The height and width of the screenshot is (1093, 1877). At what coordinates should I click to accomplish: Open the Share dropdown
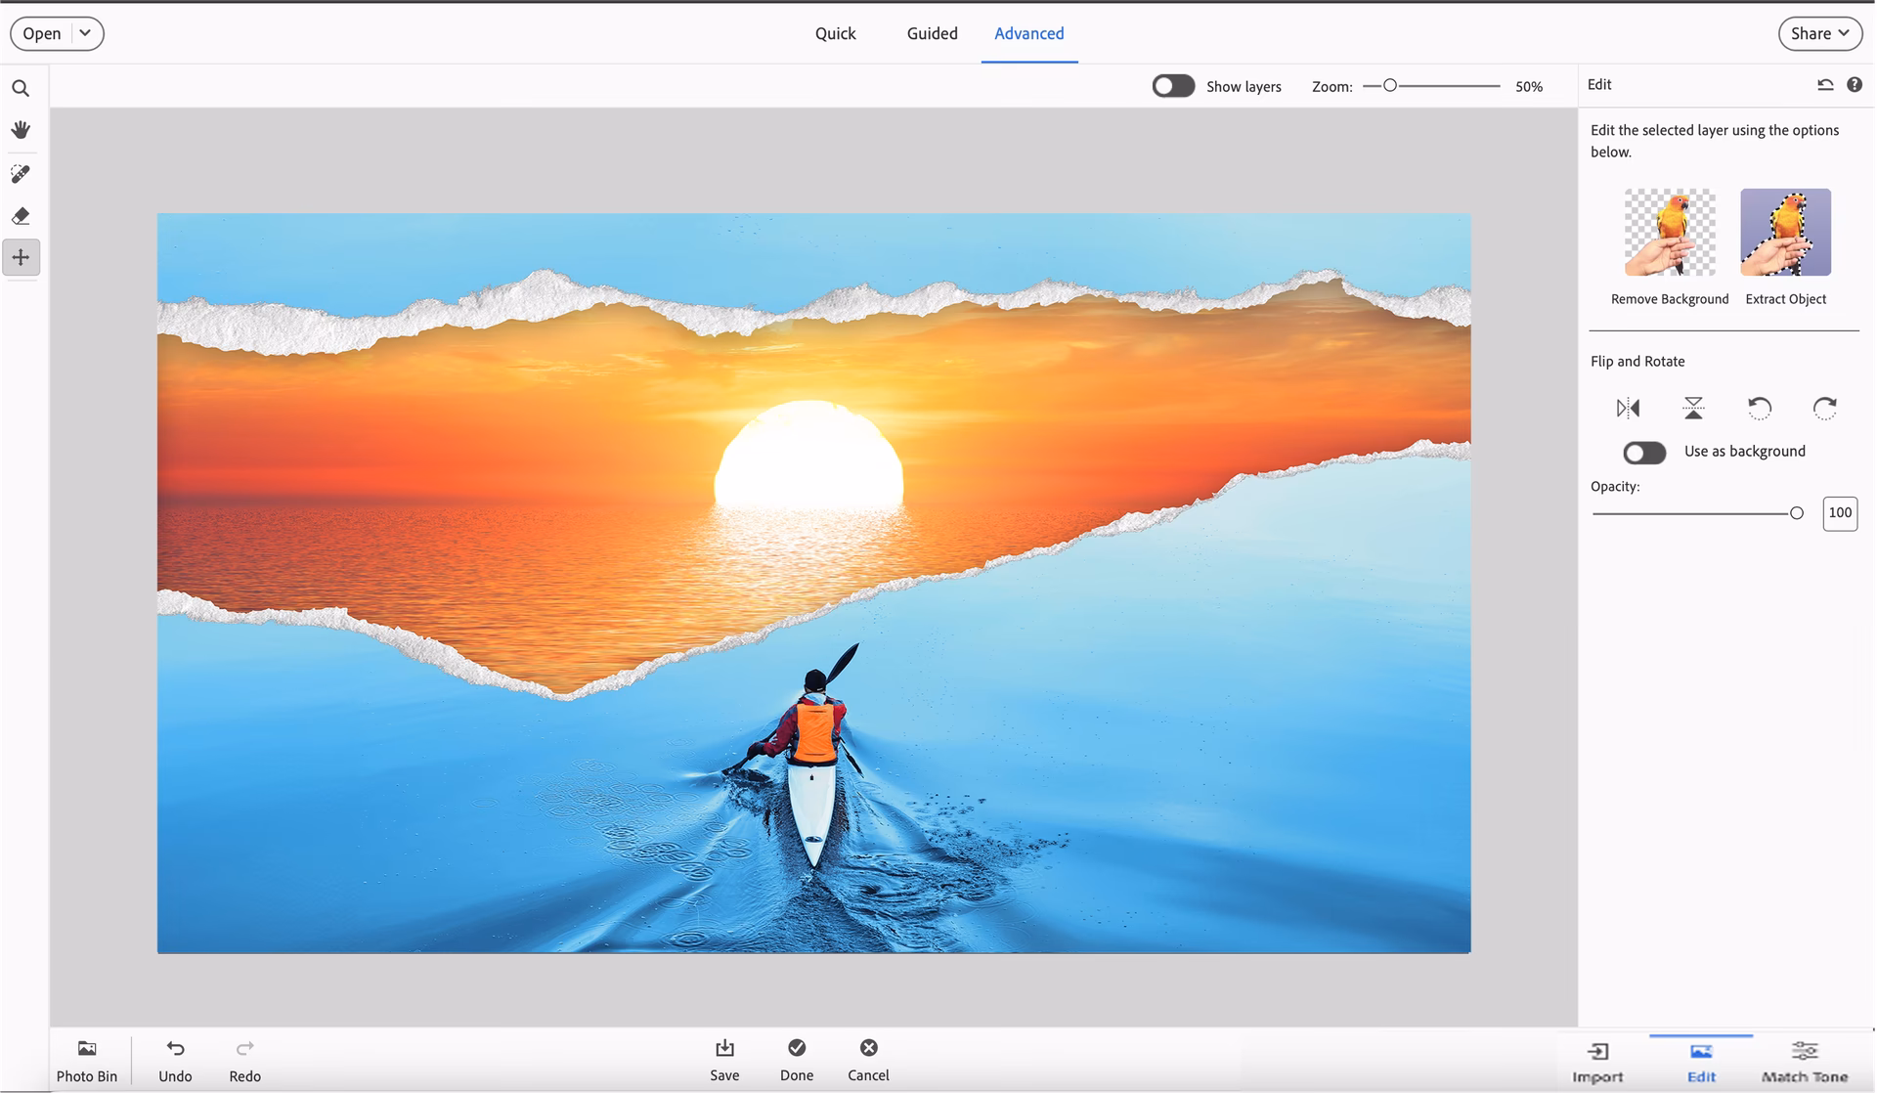(x=1819, y=33)
